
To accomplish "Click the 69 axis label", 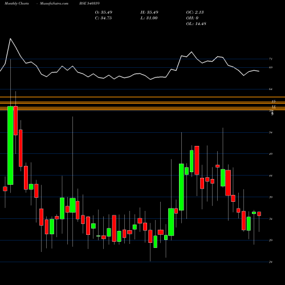I will pyautogui.click(x=271, y=67).
